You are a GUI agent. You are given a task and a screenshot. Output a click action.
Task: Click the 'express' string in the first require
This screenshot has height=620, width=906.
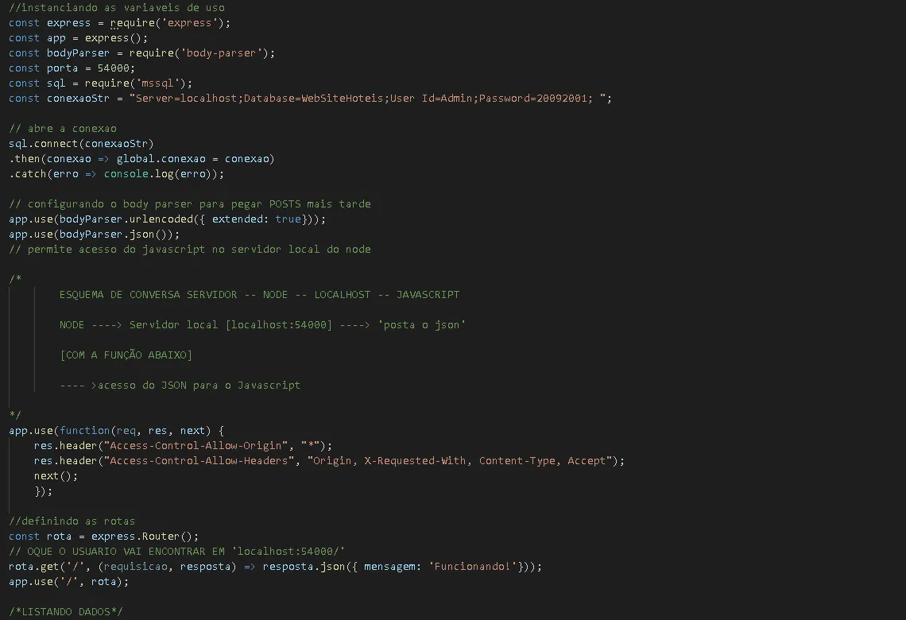[189, 23]
